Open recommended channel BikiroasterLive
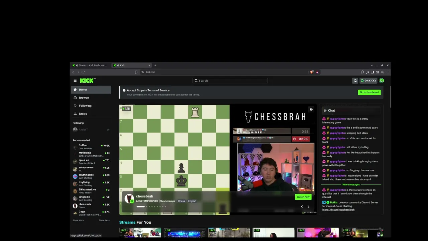428x241 pixels. [91, 191]
